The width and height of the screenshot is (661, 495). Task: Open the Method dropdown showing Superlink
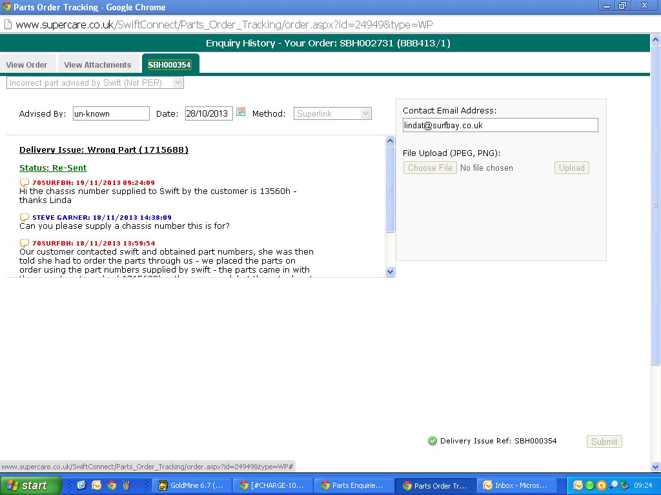pos(332,113)
